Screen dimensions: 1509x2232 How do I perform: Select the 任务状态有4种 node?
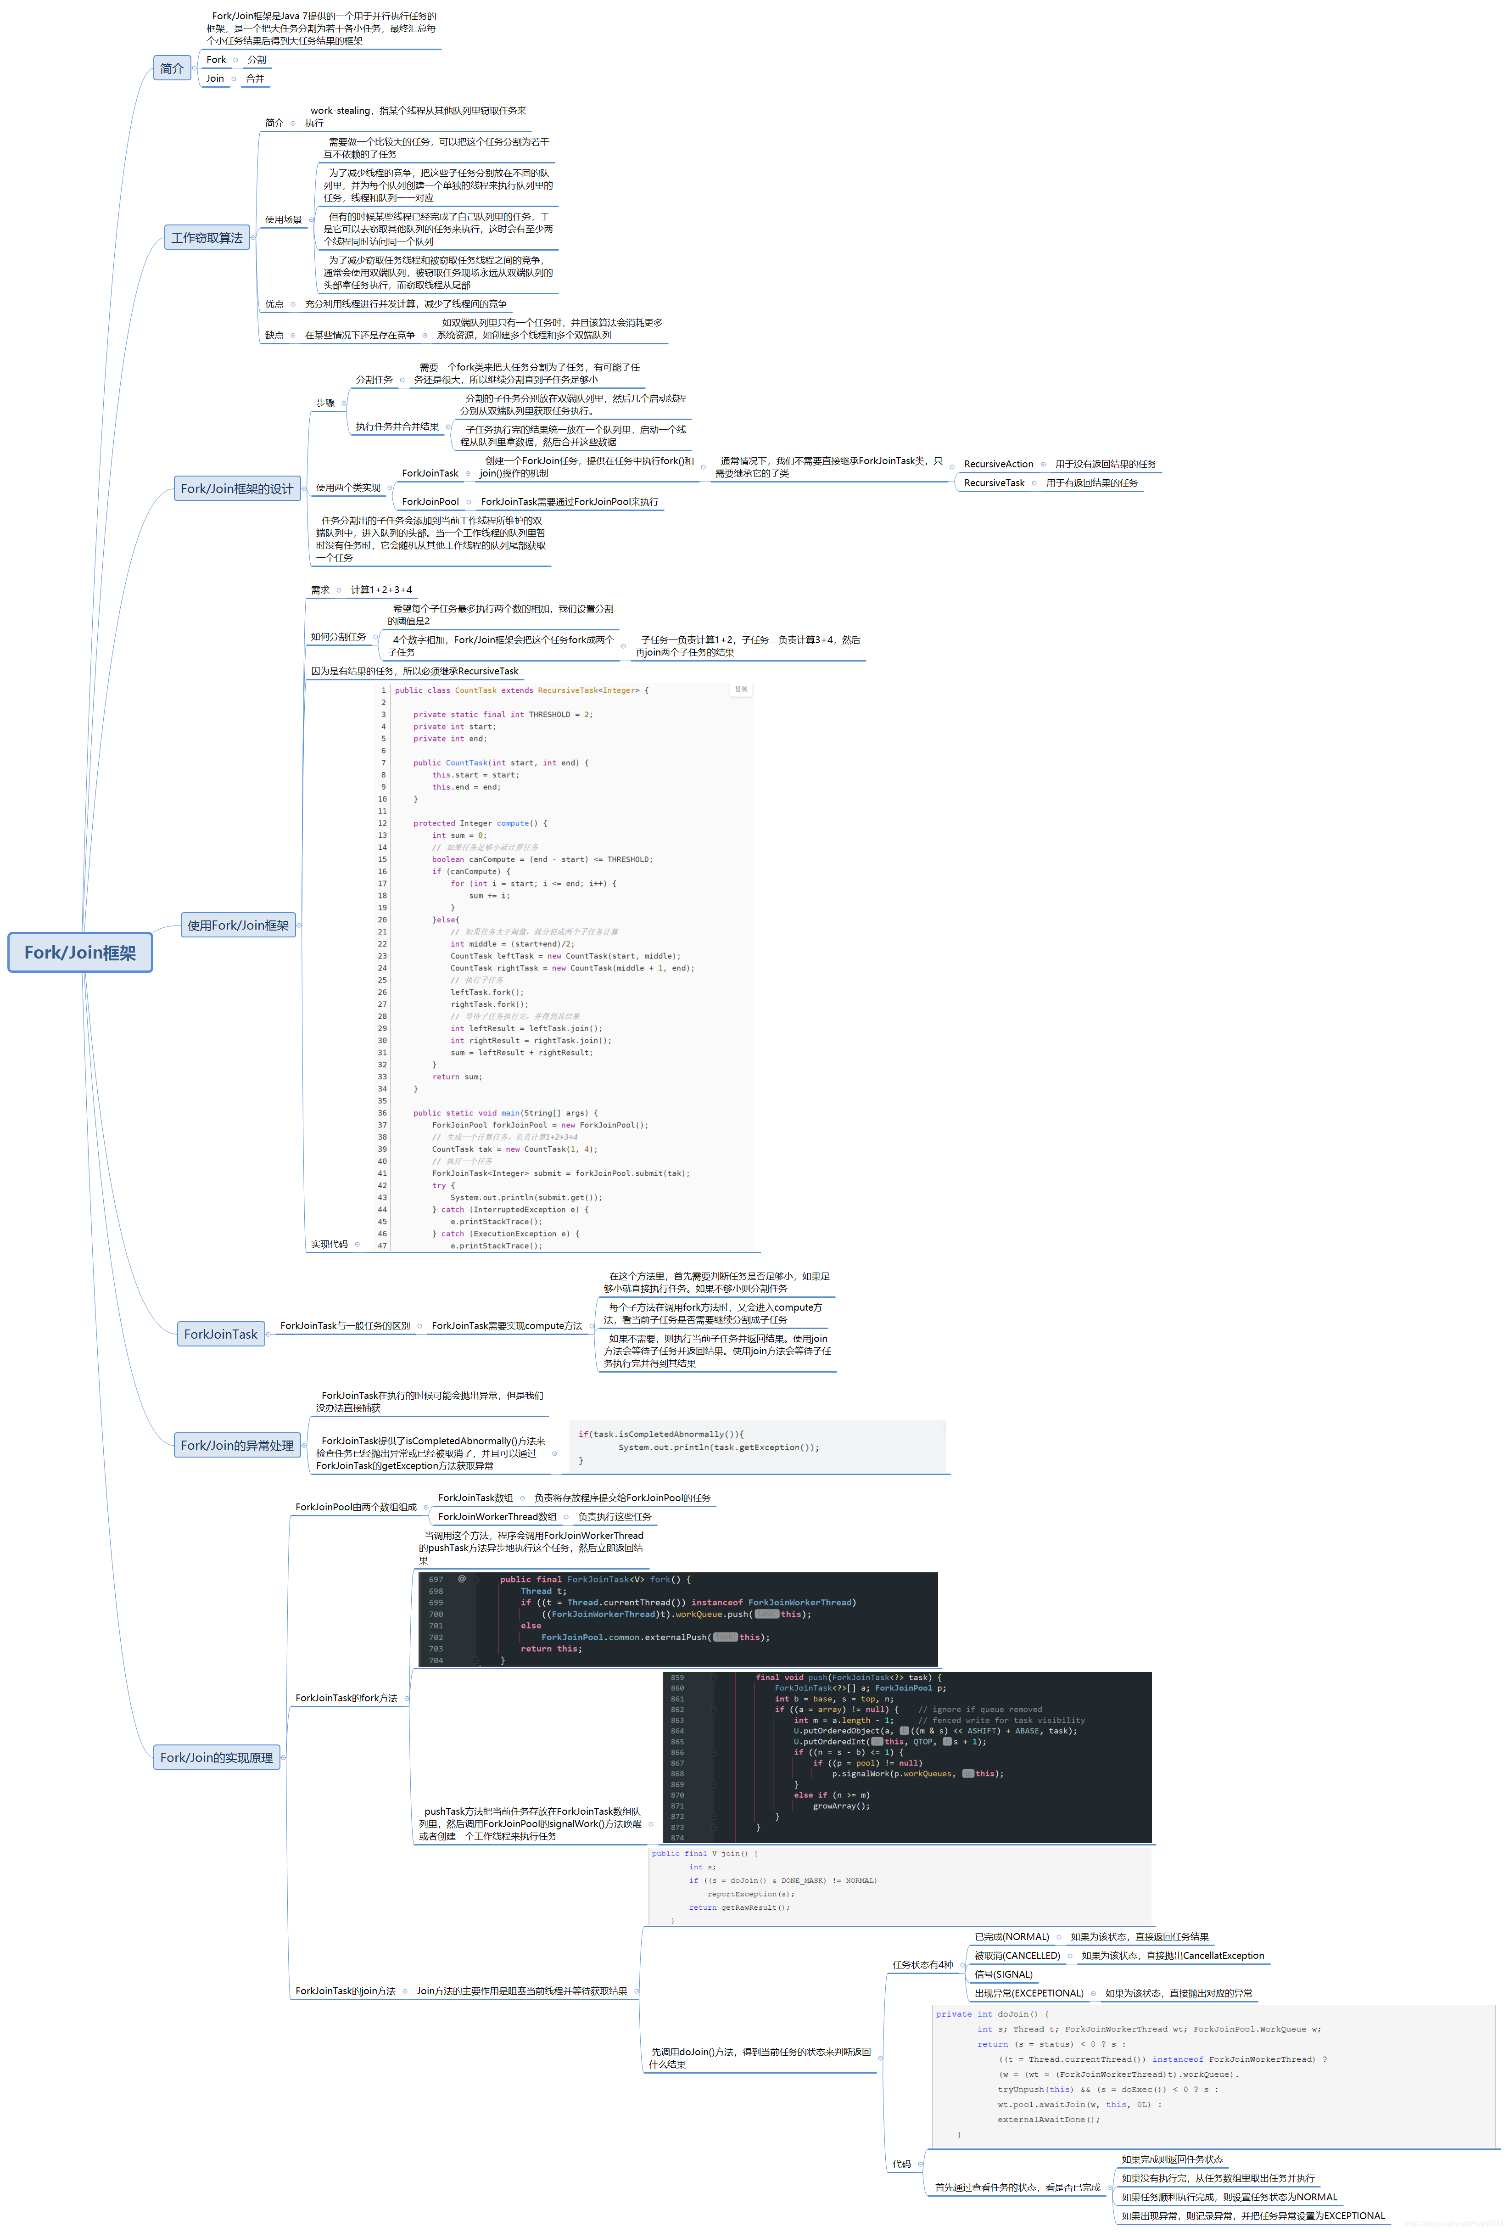[x=922, y=1965]
